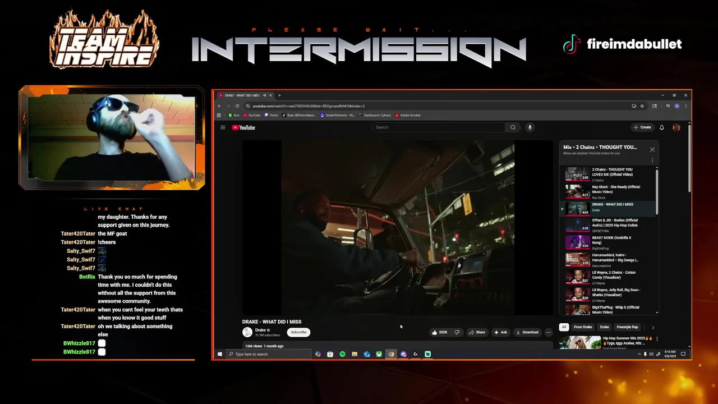Open the YouTube hamburger guide menu

click(x=223, y=127)
